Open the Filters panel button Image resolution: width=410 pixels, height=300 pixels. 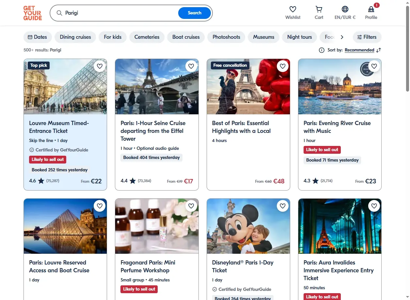click(x=367, y=37)
